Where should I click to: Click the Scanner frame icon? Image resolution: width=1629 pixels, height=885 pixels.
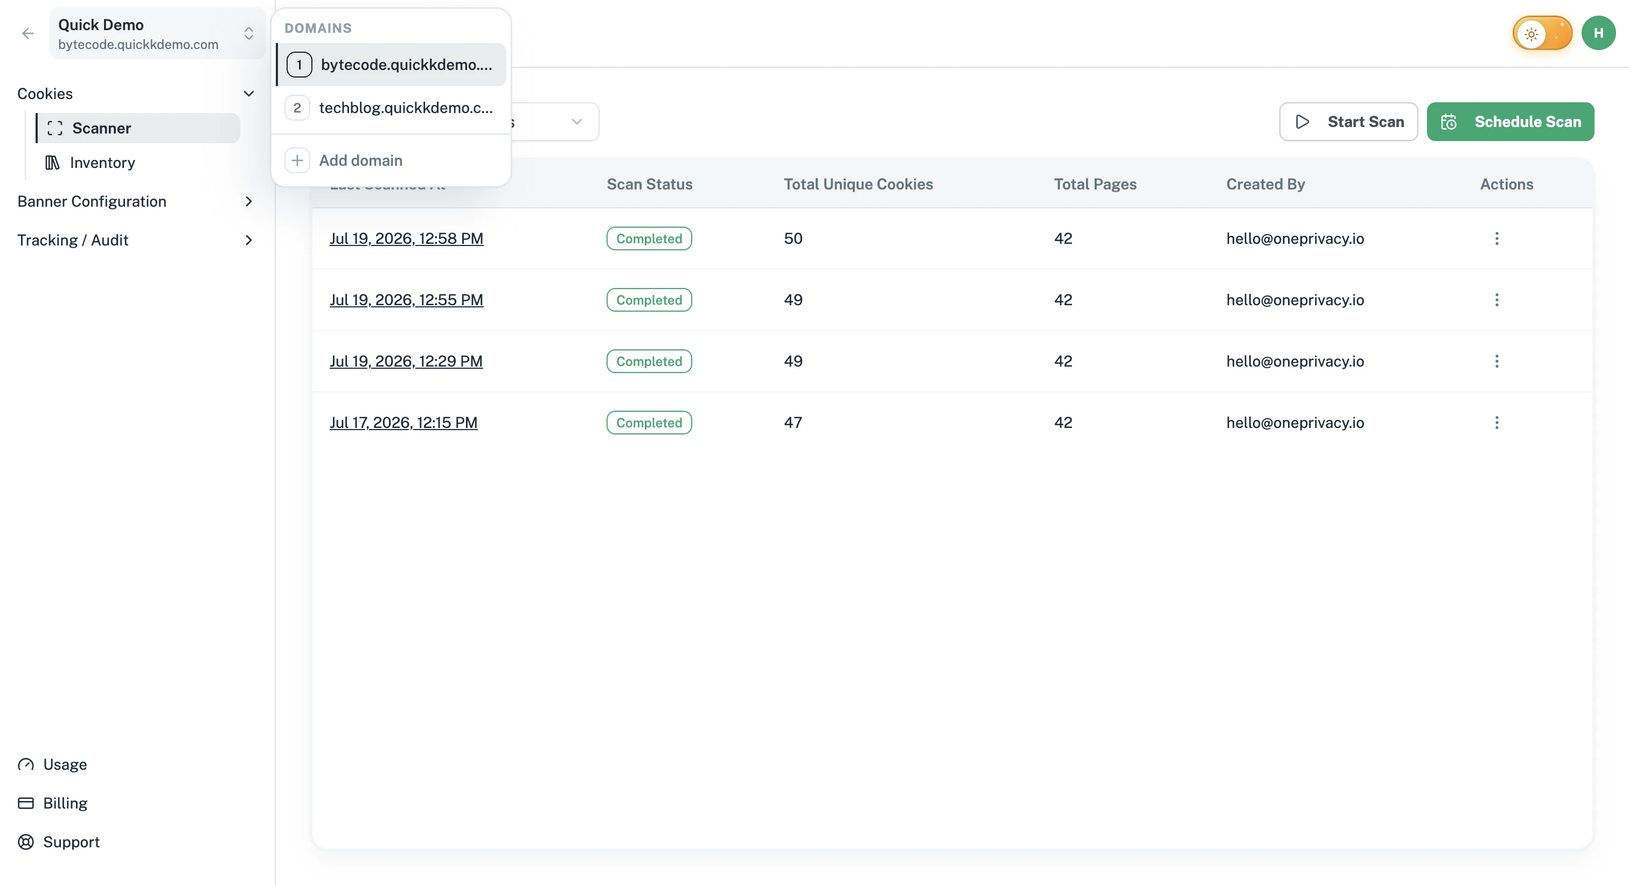point(55,128)
